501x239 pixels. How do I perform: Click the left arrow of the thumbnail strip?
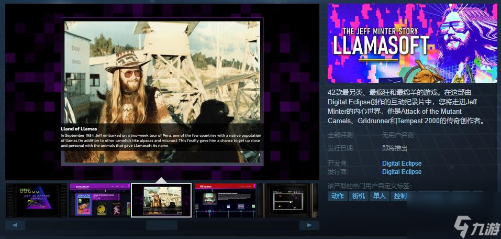[x=15, y=225]
